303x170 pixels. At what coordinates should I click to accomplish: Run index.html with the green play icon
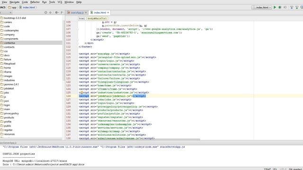[275, 8]
